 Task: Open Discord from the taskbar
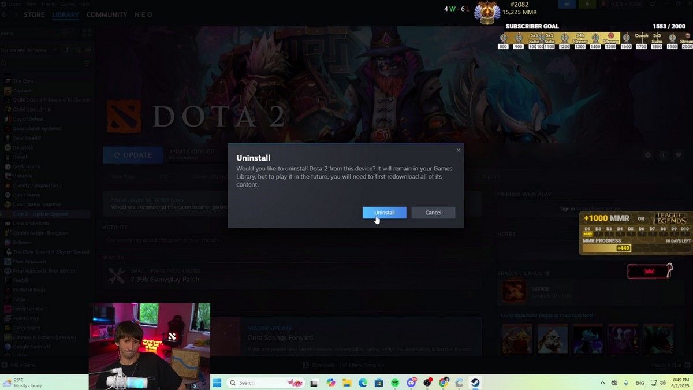411,382
